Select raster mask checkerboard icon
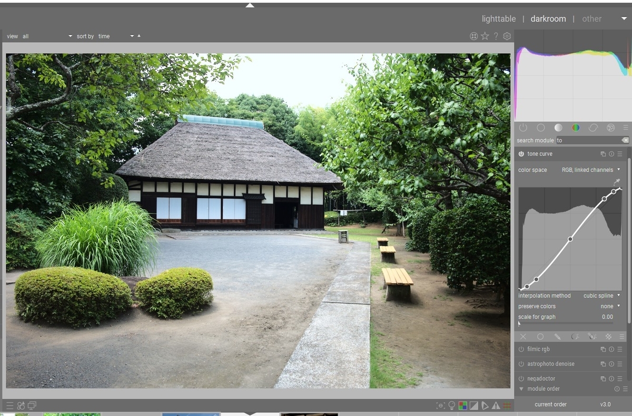The width and height of the screenshot is (632, 416). pyautogui.click(x=608, y=336)
